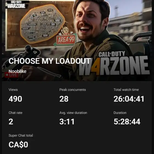Click the 26:04:41 watch time value
154x154 pixels.
(129, 99)
